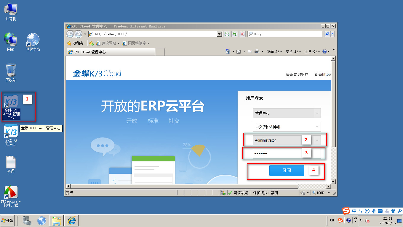Viewport: 403px width, 227px height.
Task: Click the 开始 Start button
Action: coord(7,220)
